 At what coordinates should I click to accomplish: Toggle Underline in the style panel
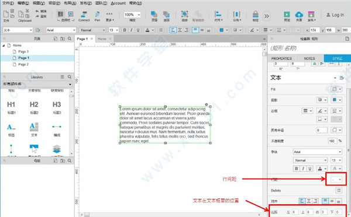[x=310, y=169]
